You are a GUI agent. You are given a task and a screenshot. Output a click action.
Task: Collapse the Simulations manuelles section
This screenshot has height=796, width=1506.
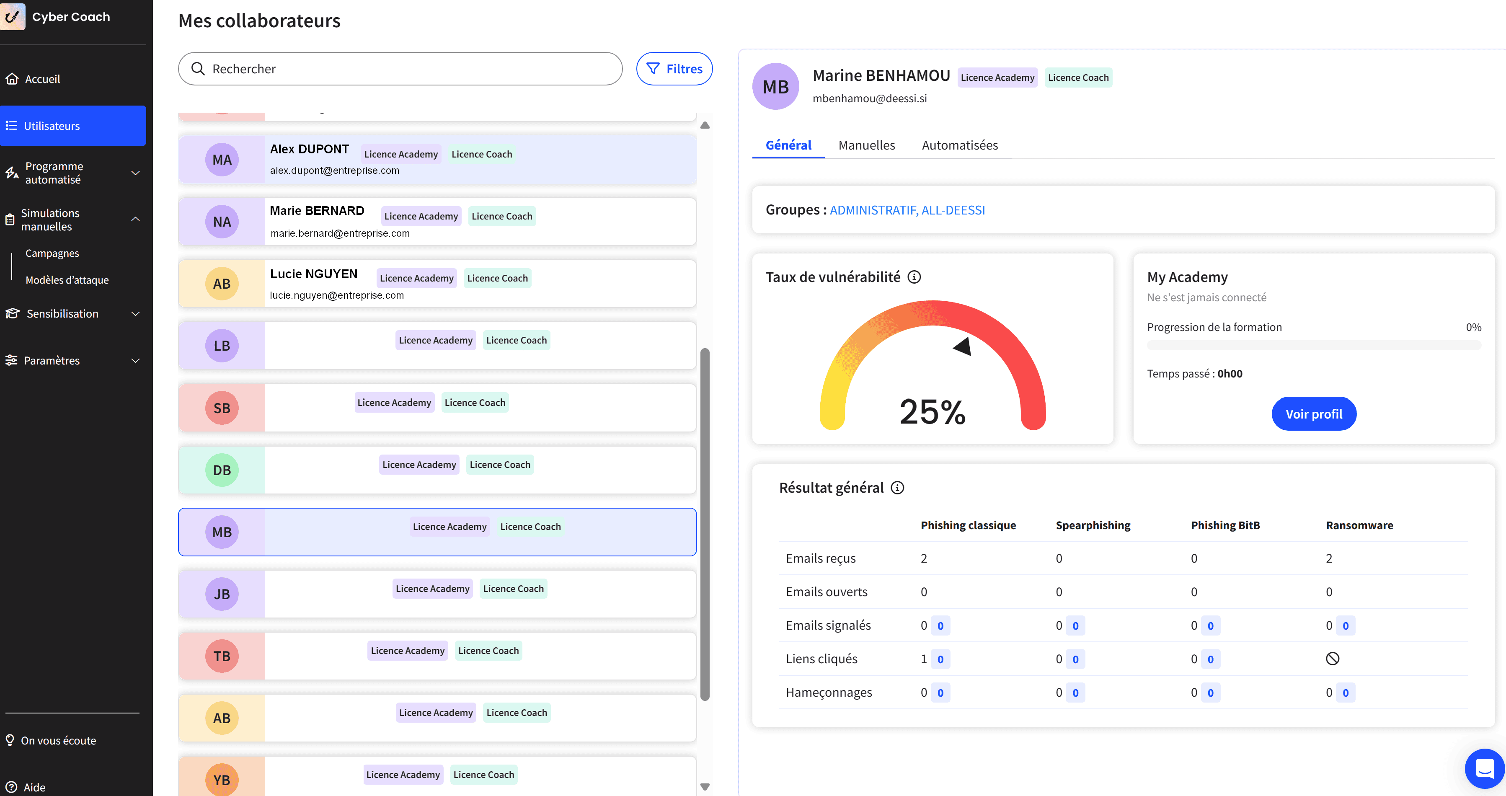136,220
